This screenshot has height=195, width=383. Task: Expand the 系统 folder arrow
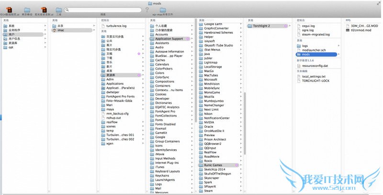[x=45, y=26]
